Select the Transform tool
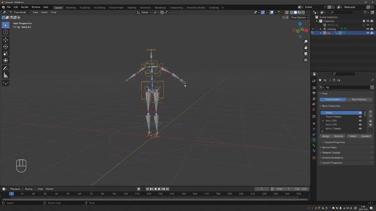The image size is (376, 211). coord(5,60)
